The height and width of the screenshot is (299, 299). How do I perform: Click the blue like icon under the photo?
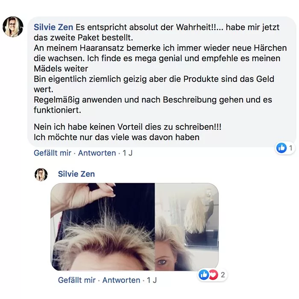[x=204, y=275]
